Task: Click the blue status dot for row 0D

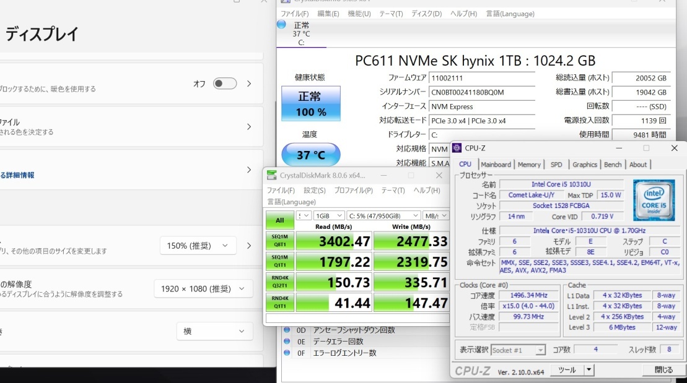Action: pyautogui.click(x=287, y=330)
